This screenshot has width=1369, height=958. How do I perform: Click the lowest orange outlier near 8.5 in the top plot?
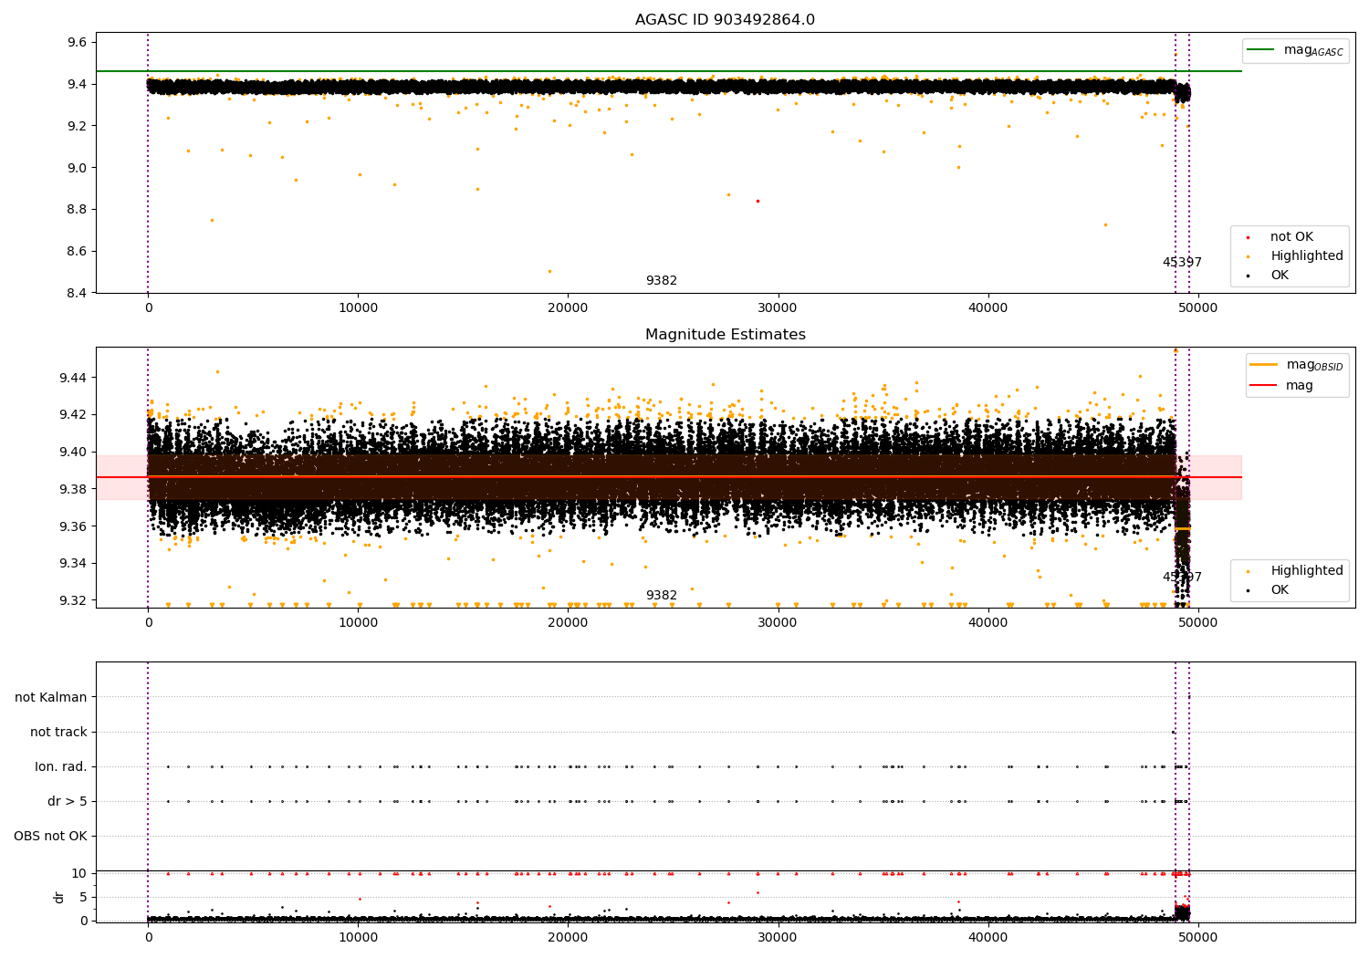point(549,271)
